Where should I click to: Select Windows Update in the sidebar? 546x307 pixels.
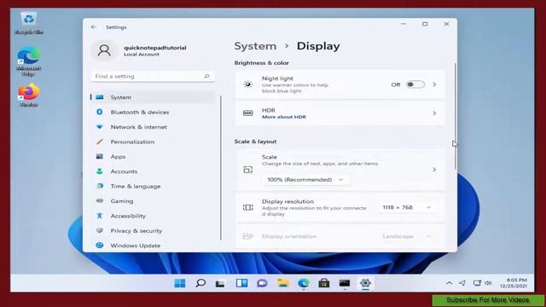pos(153,246)
